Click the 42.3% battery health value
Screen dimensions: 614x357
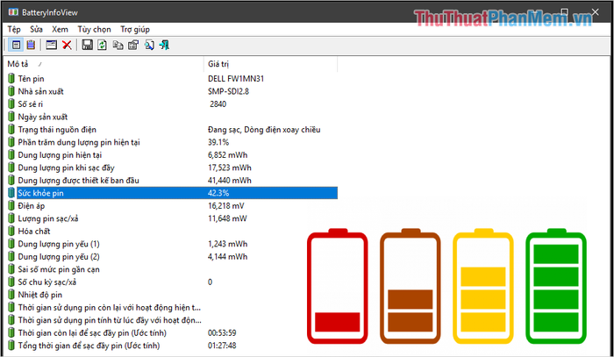tap(218, 193)
